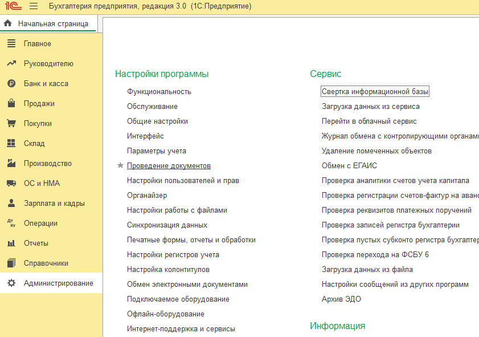Open the Зарплата и кадры section
Image resolution: width=479 pixels, height=337 pixels.
(x=54, y=204)
